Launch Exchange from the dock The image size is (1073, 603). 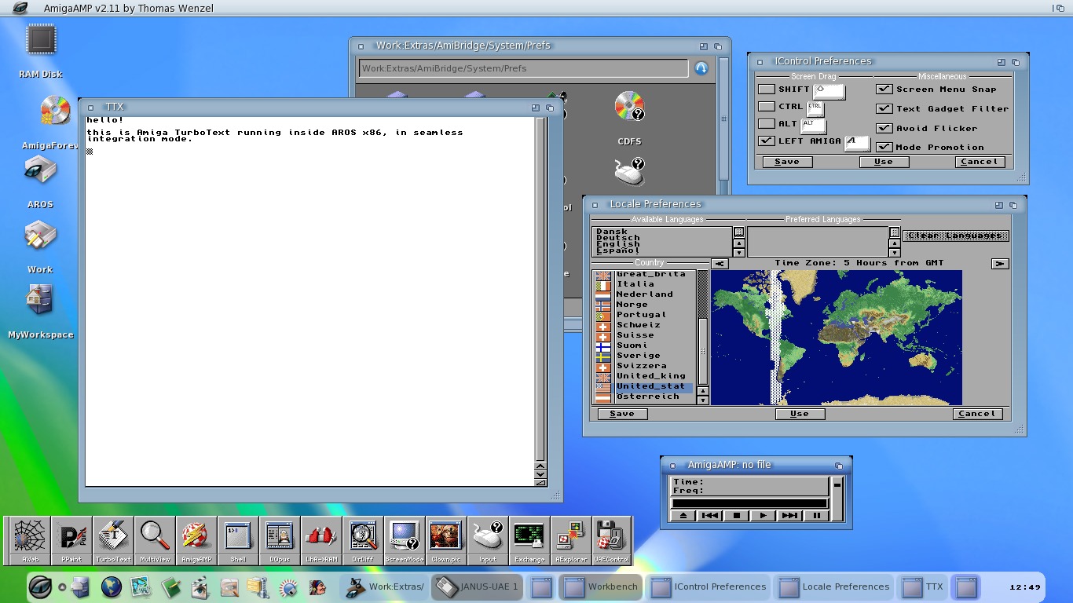click(x=530, y=540)
